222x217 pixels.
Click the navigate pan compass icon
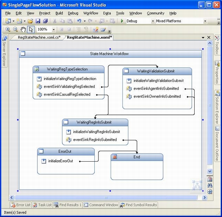pyautogui.click(x=210, y=192)
